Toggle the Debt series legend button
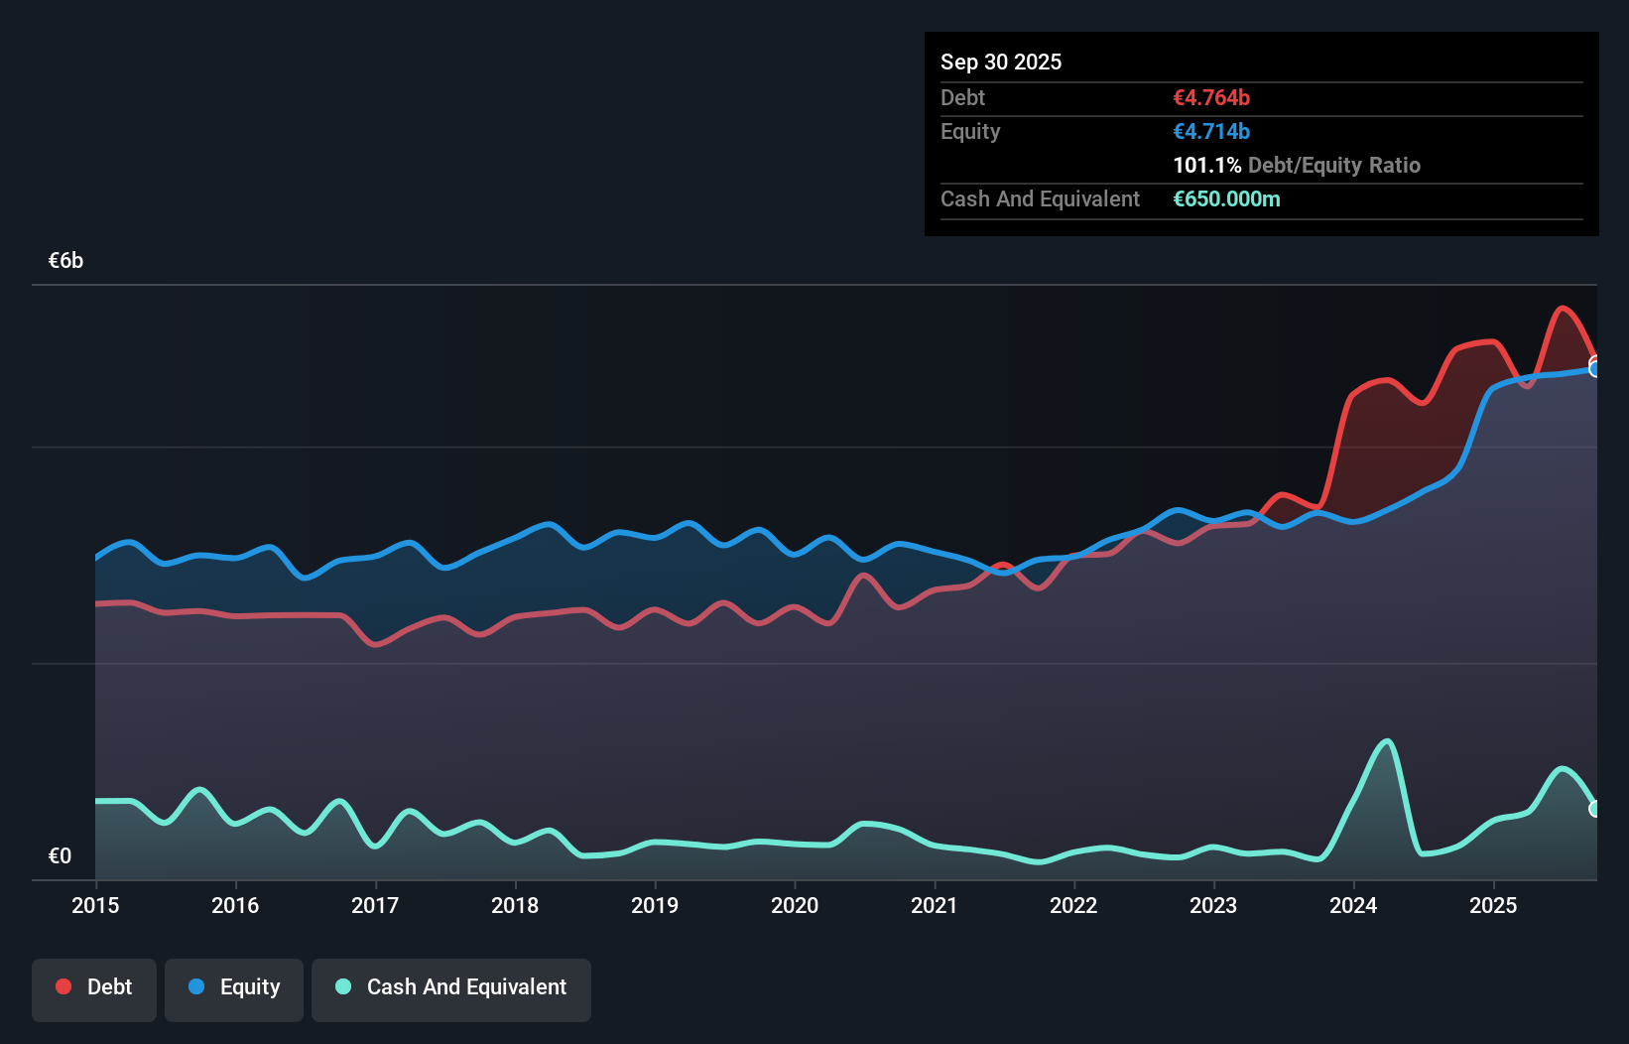 click(94, 989)
